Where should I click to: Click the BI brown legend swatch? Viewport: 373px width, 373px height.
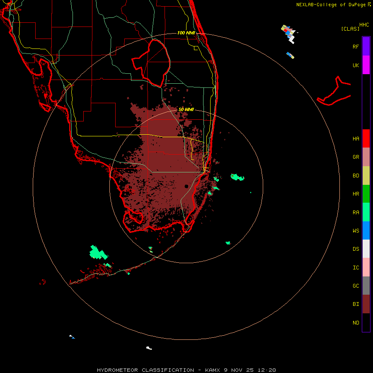tap(366, 304)
